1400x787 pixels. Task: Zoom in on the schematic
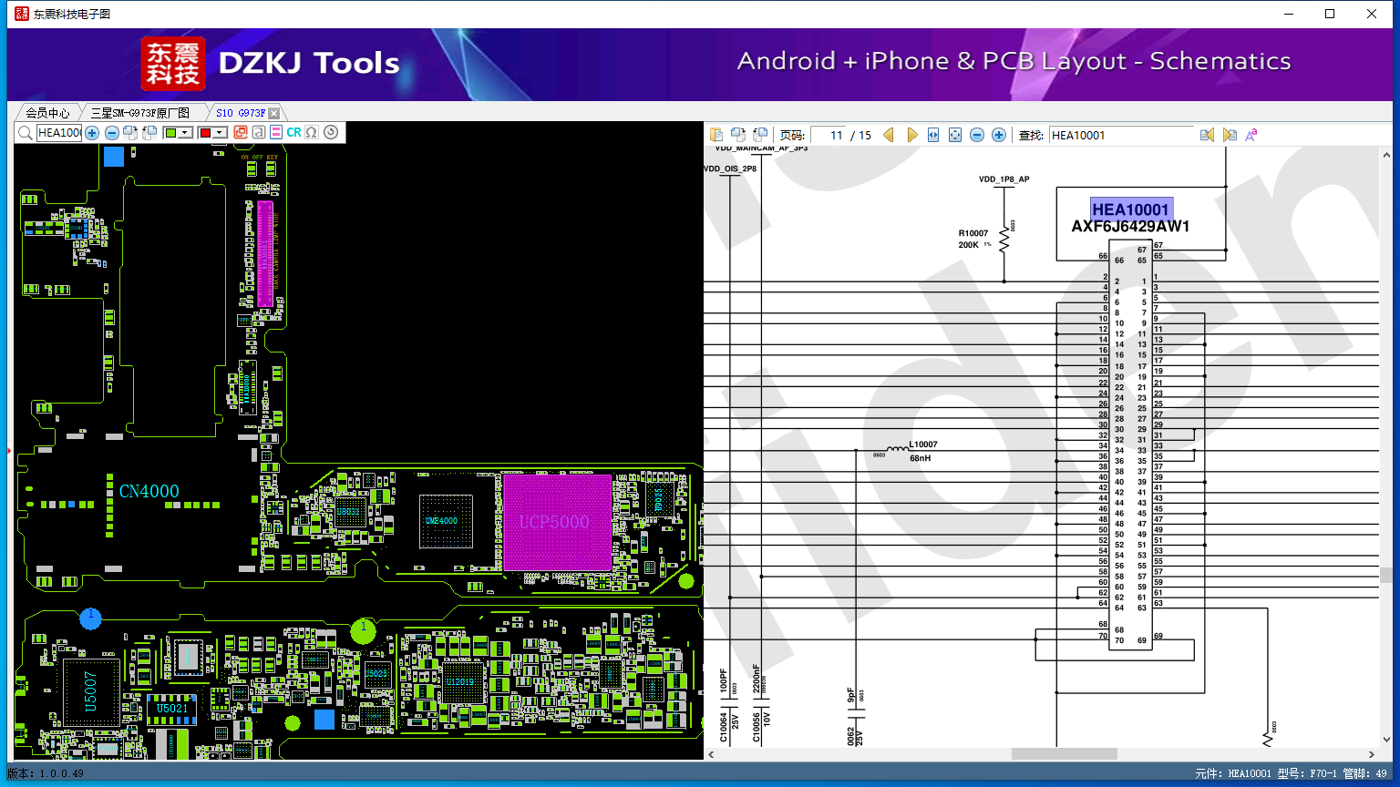pyautogui.click(x=999, y=135)
